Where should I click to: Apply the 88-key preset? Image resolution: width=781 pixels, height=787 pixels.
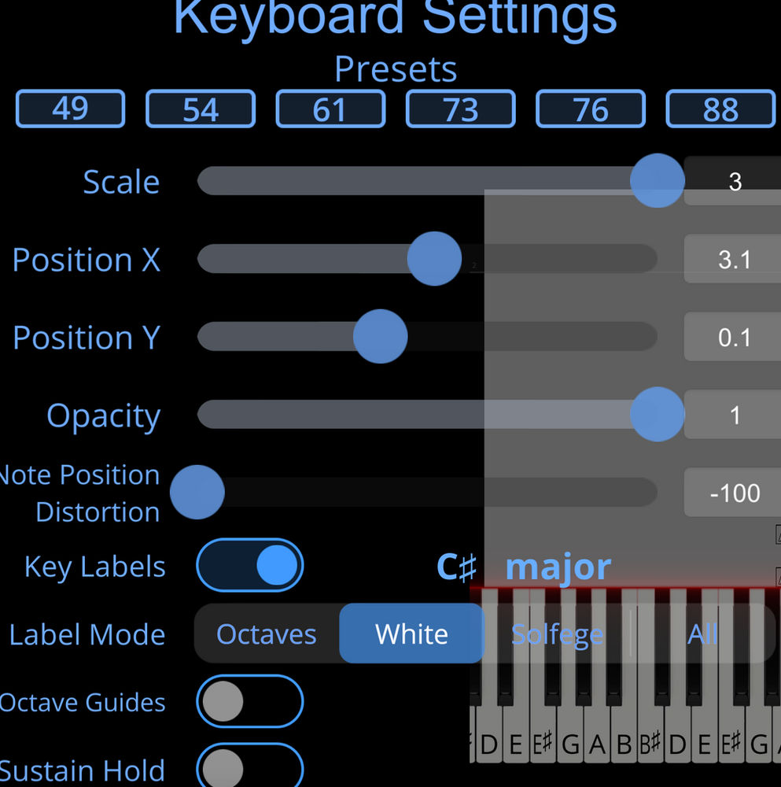tap(720, 109)
